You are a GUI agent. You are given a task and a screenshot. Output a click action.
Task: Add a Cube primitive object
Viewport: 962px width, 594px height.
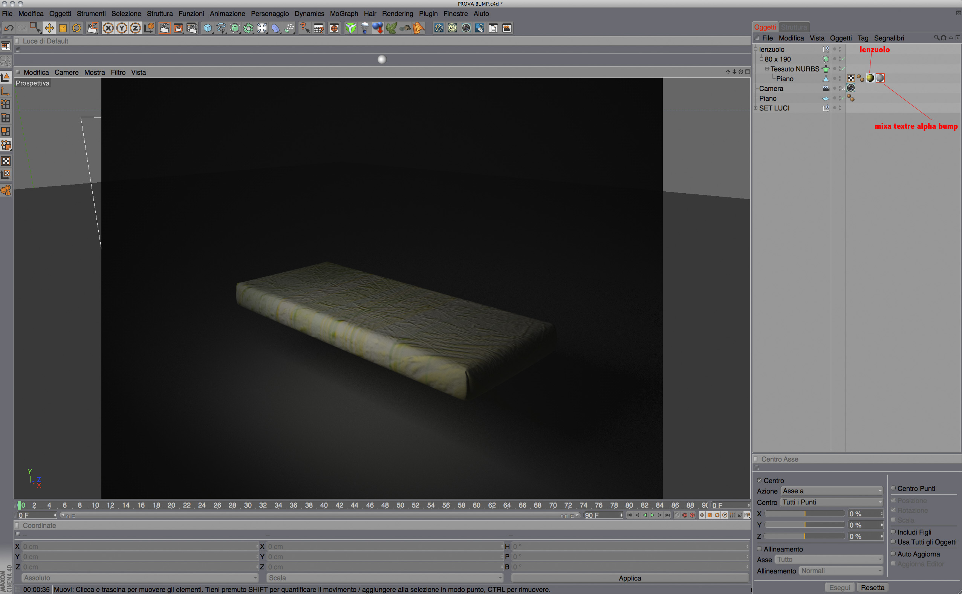tap(208, 28)
